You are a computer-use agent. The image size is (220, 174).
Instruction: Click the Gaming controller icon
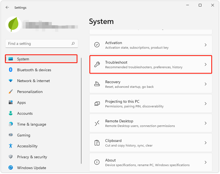tap(11, 135)
